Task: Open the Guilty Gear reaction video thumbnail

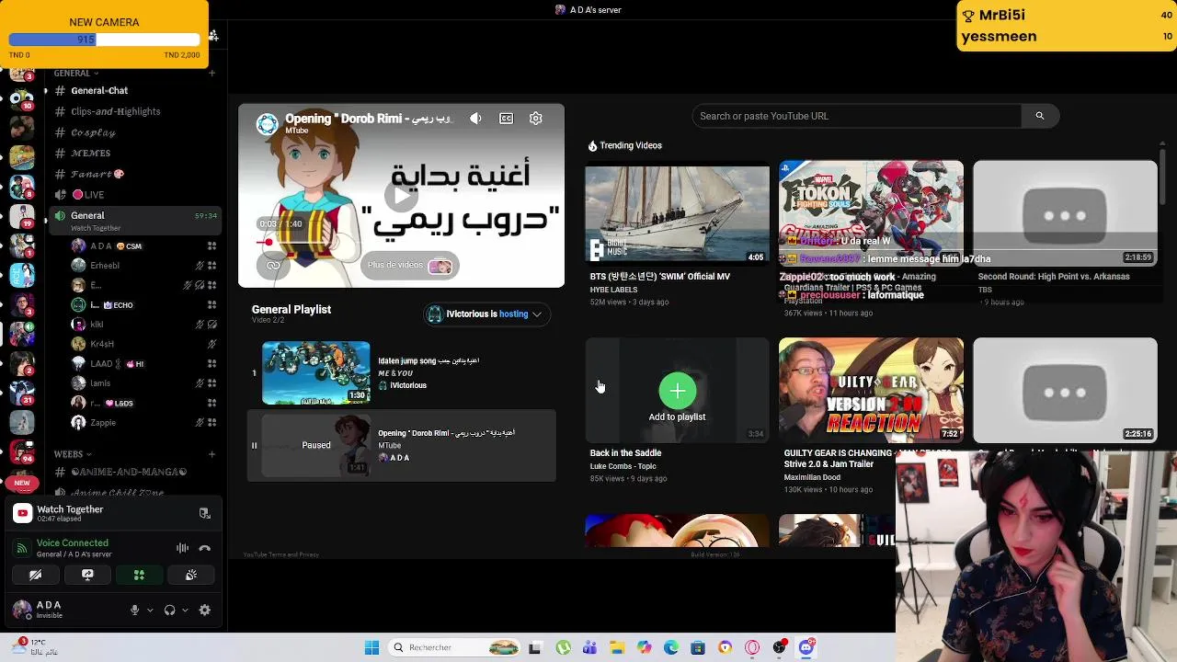Action: click(x=871, y=390)
